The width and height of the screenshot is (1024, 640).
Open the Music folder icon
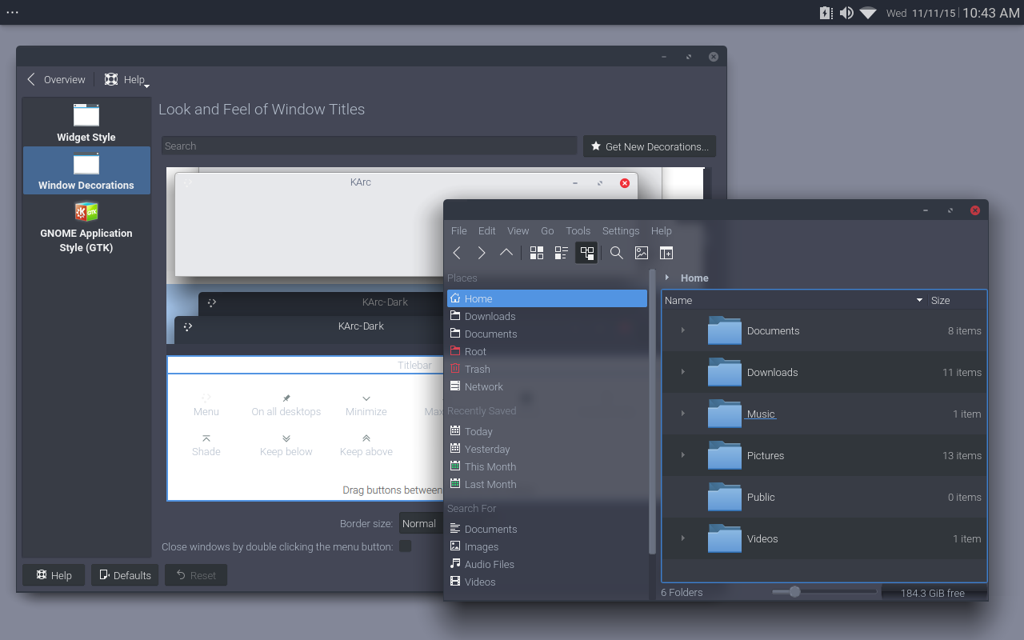coord(725,414)
